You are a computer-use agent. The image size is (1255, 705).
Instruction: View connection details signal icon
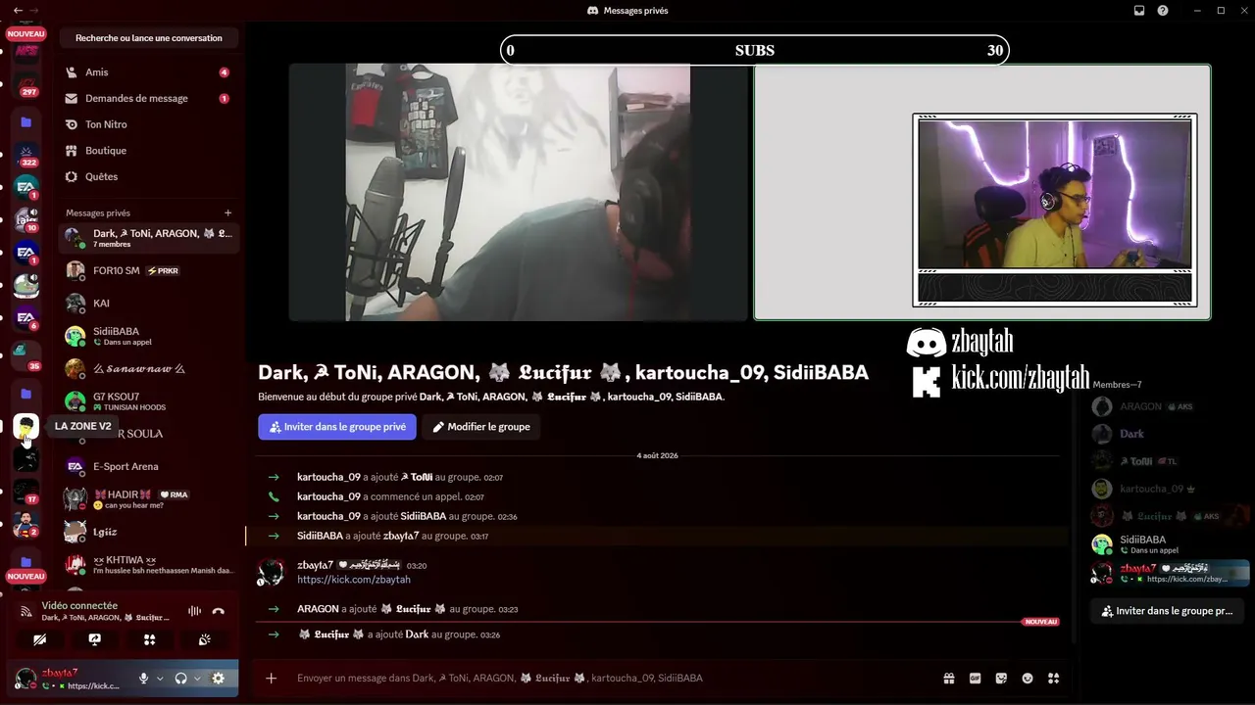[x=26, y=611]
